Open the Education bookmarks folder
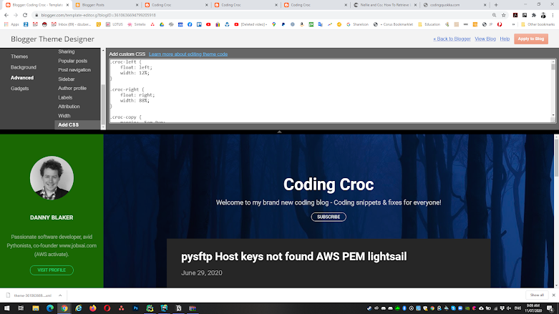The height and width of the screenshot is (314, 559). pos(429,24)
